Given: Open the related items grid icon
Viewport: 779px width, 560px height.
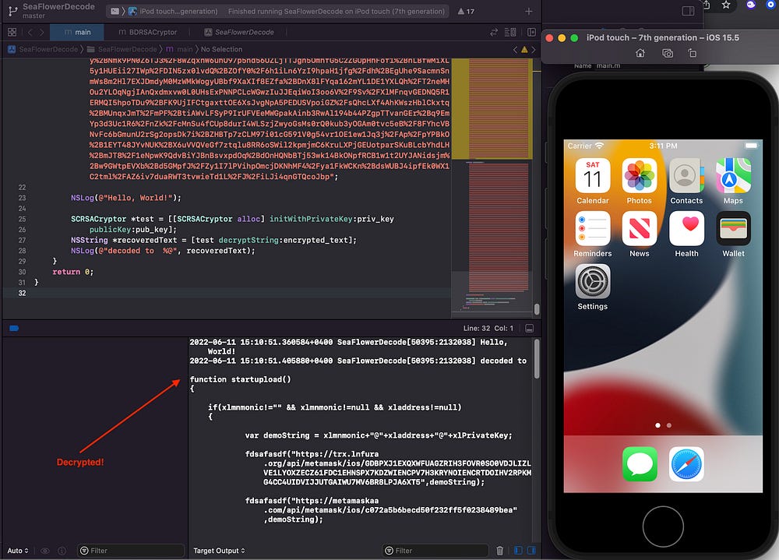Looking at the screenshot, I should click(x=12, y=32).
